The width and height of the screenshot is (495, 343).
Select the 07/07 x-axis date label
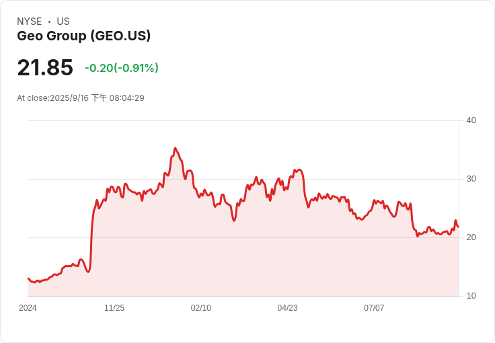(374, 308)
